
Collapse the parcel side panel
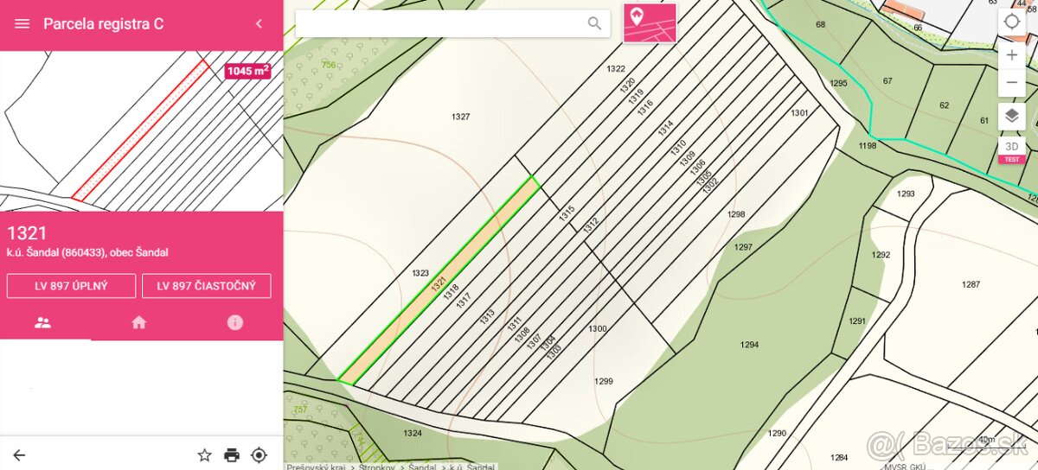[x=259, y=24]
